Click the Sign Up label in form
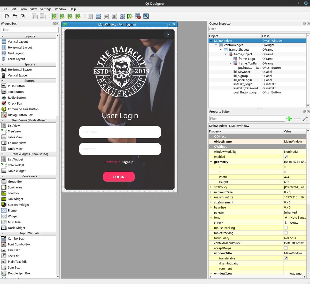 [x=128, y=162]
